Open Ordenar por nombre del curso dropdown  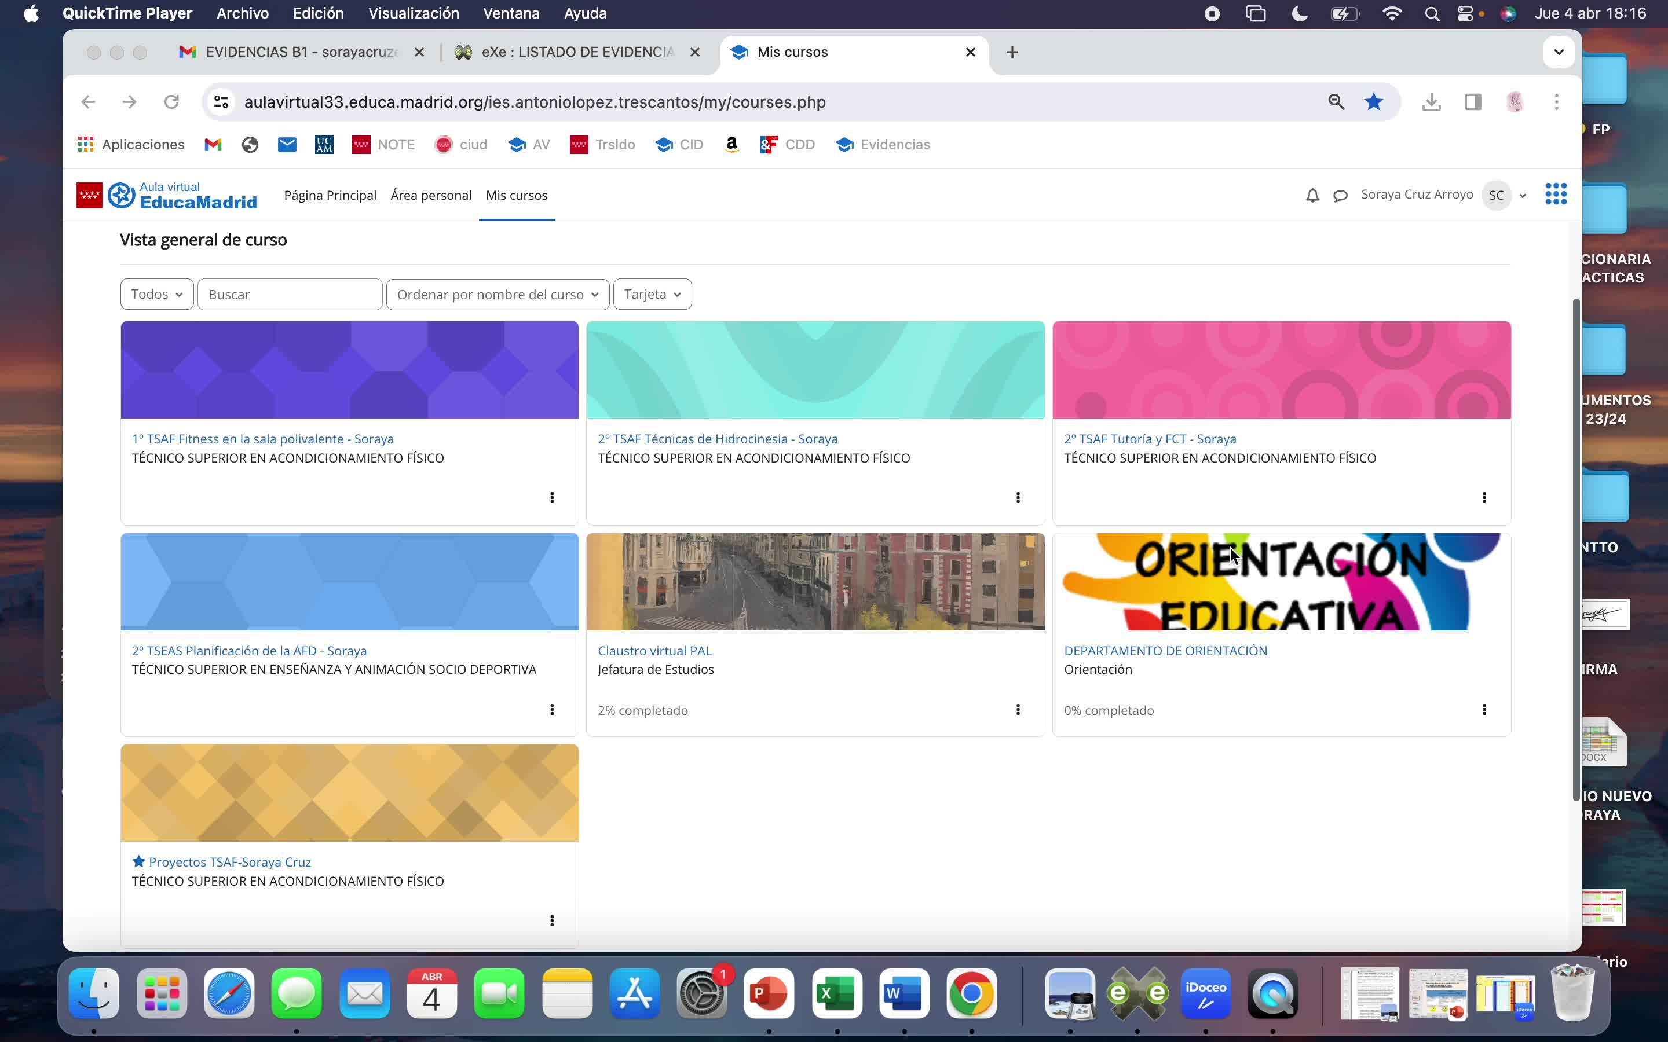[x=497, y=294]
